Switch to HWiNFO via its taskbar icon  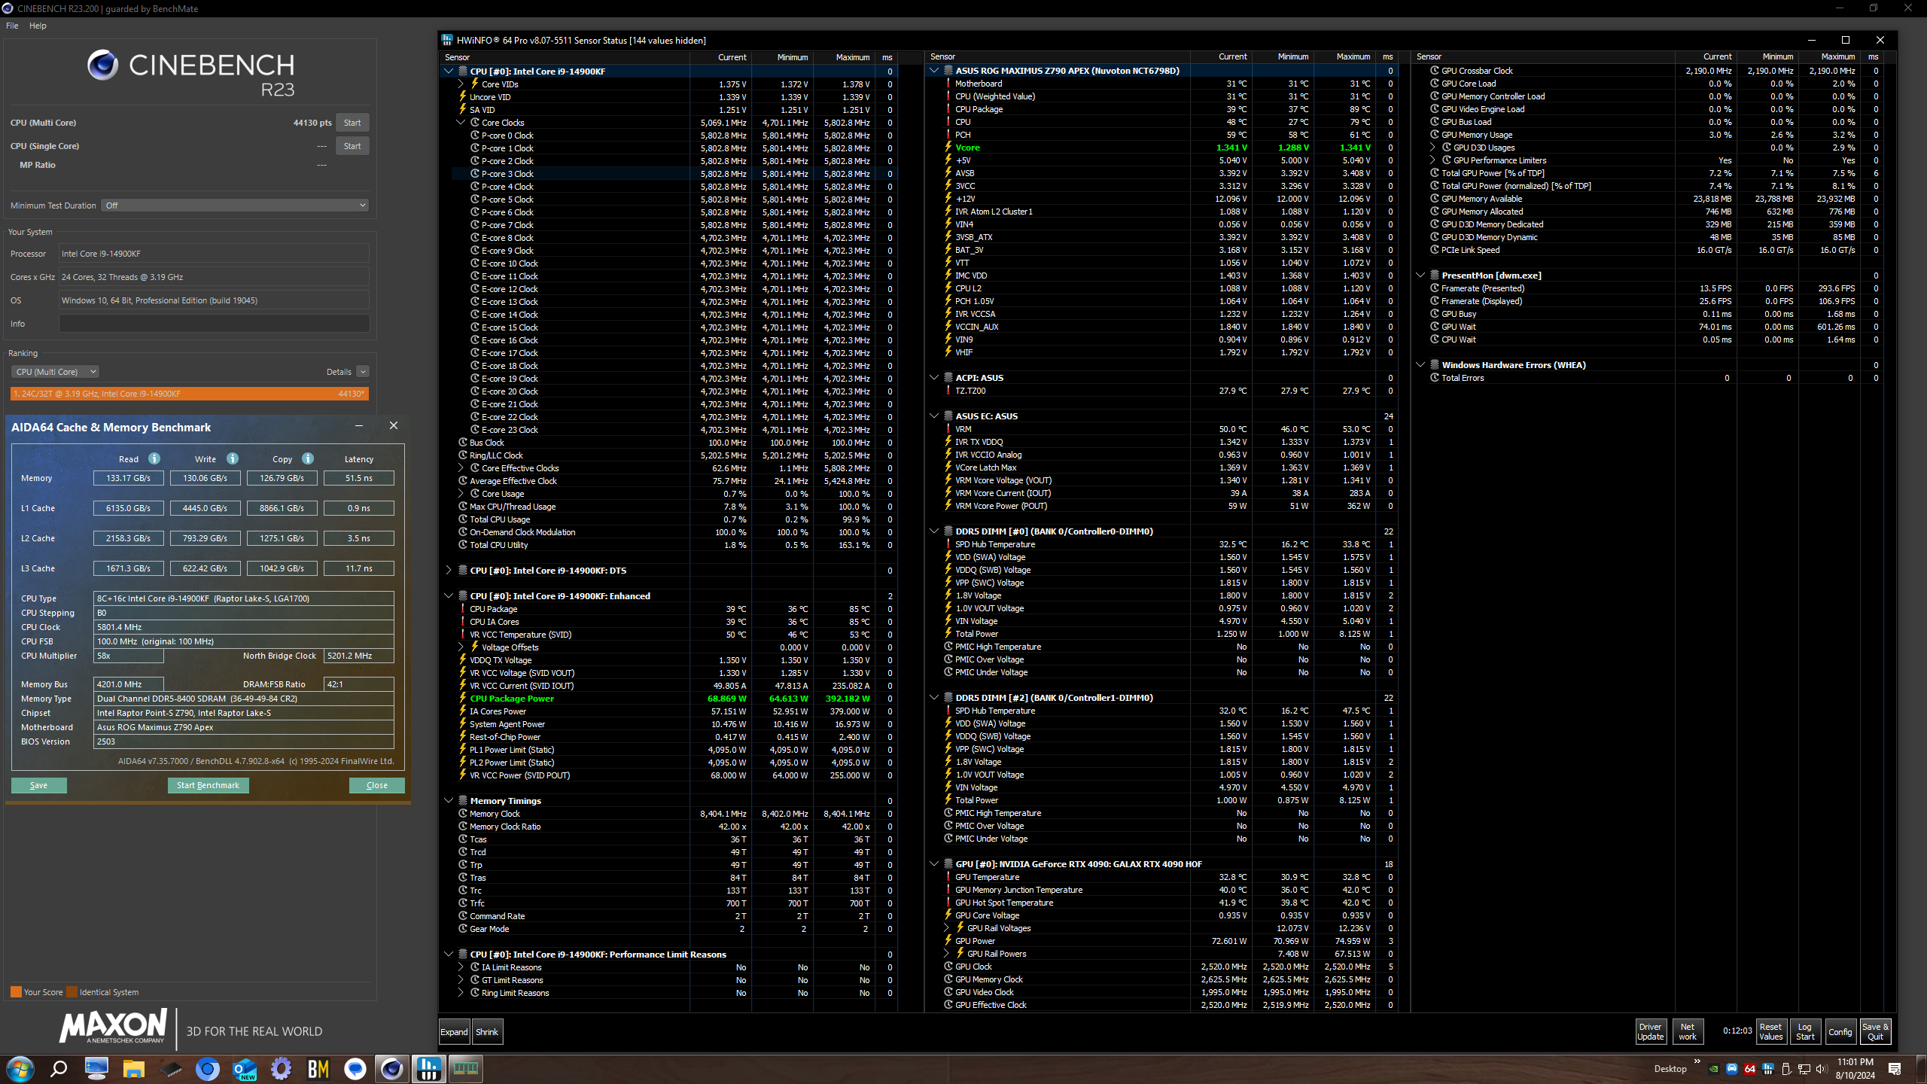(x=429, y=1068)
